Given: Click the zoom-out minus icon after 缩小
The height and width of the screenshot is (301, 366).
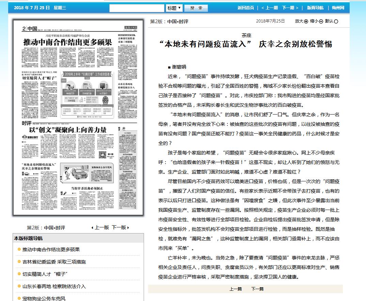Looking at the screenshot, I should (321, 21).
